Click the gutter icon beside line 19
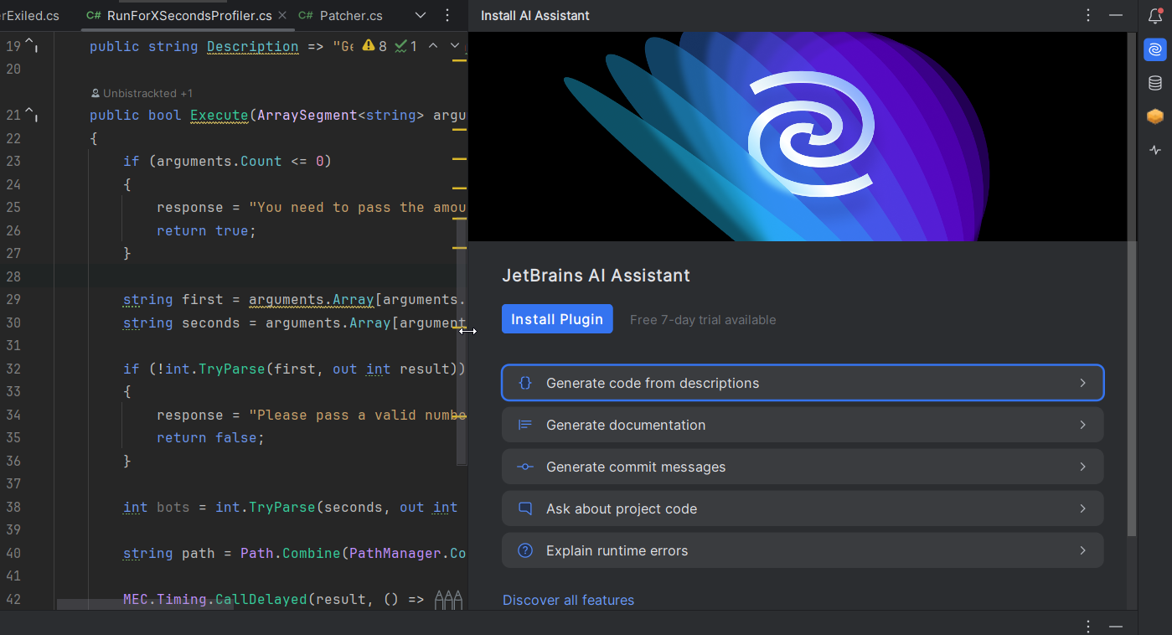This screenshot has height=635, width=1172. point(31,45)
